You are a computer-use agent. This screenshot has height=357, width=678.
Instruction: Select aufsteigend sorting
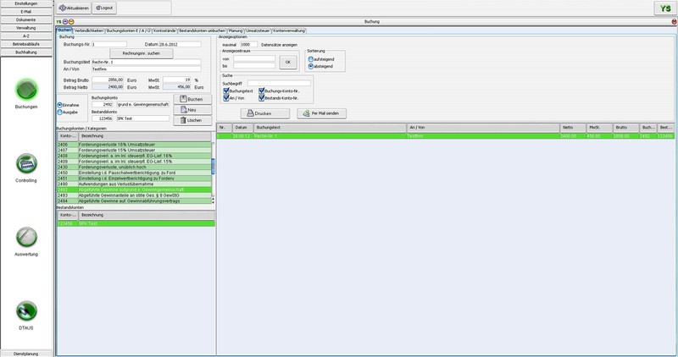click(310, 59)
